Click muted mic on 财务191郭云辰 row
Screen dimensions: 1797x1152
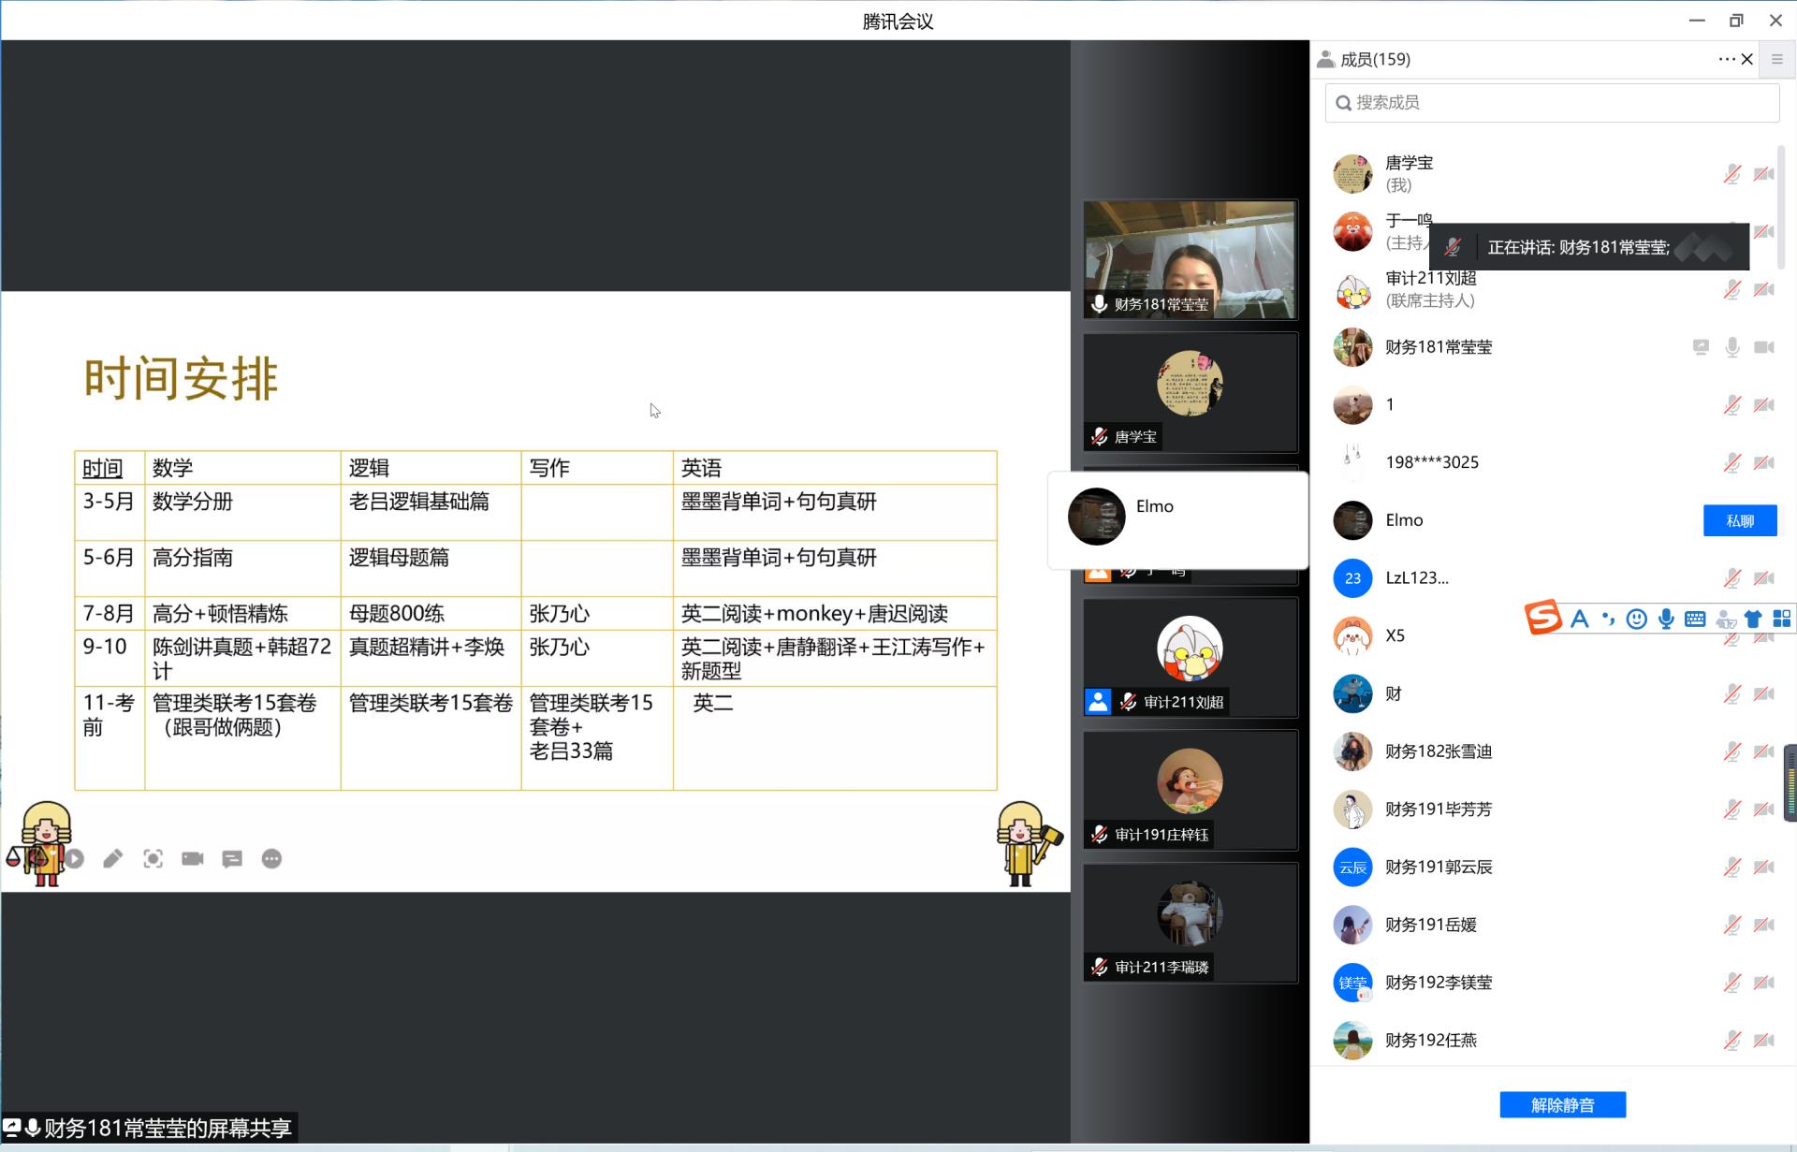[x=1732, y=868]
